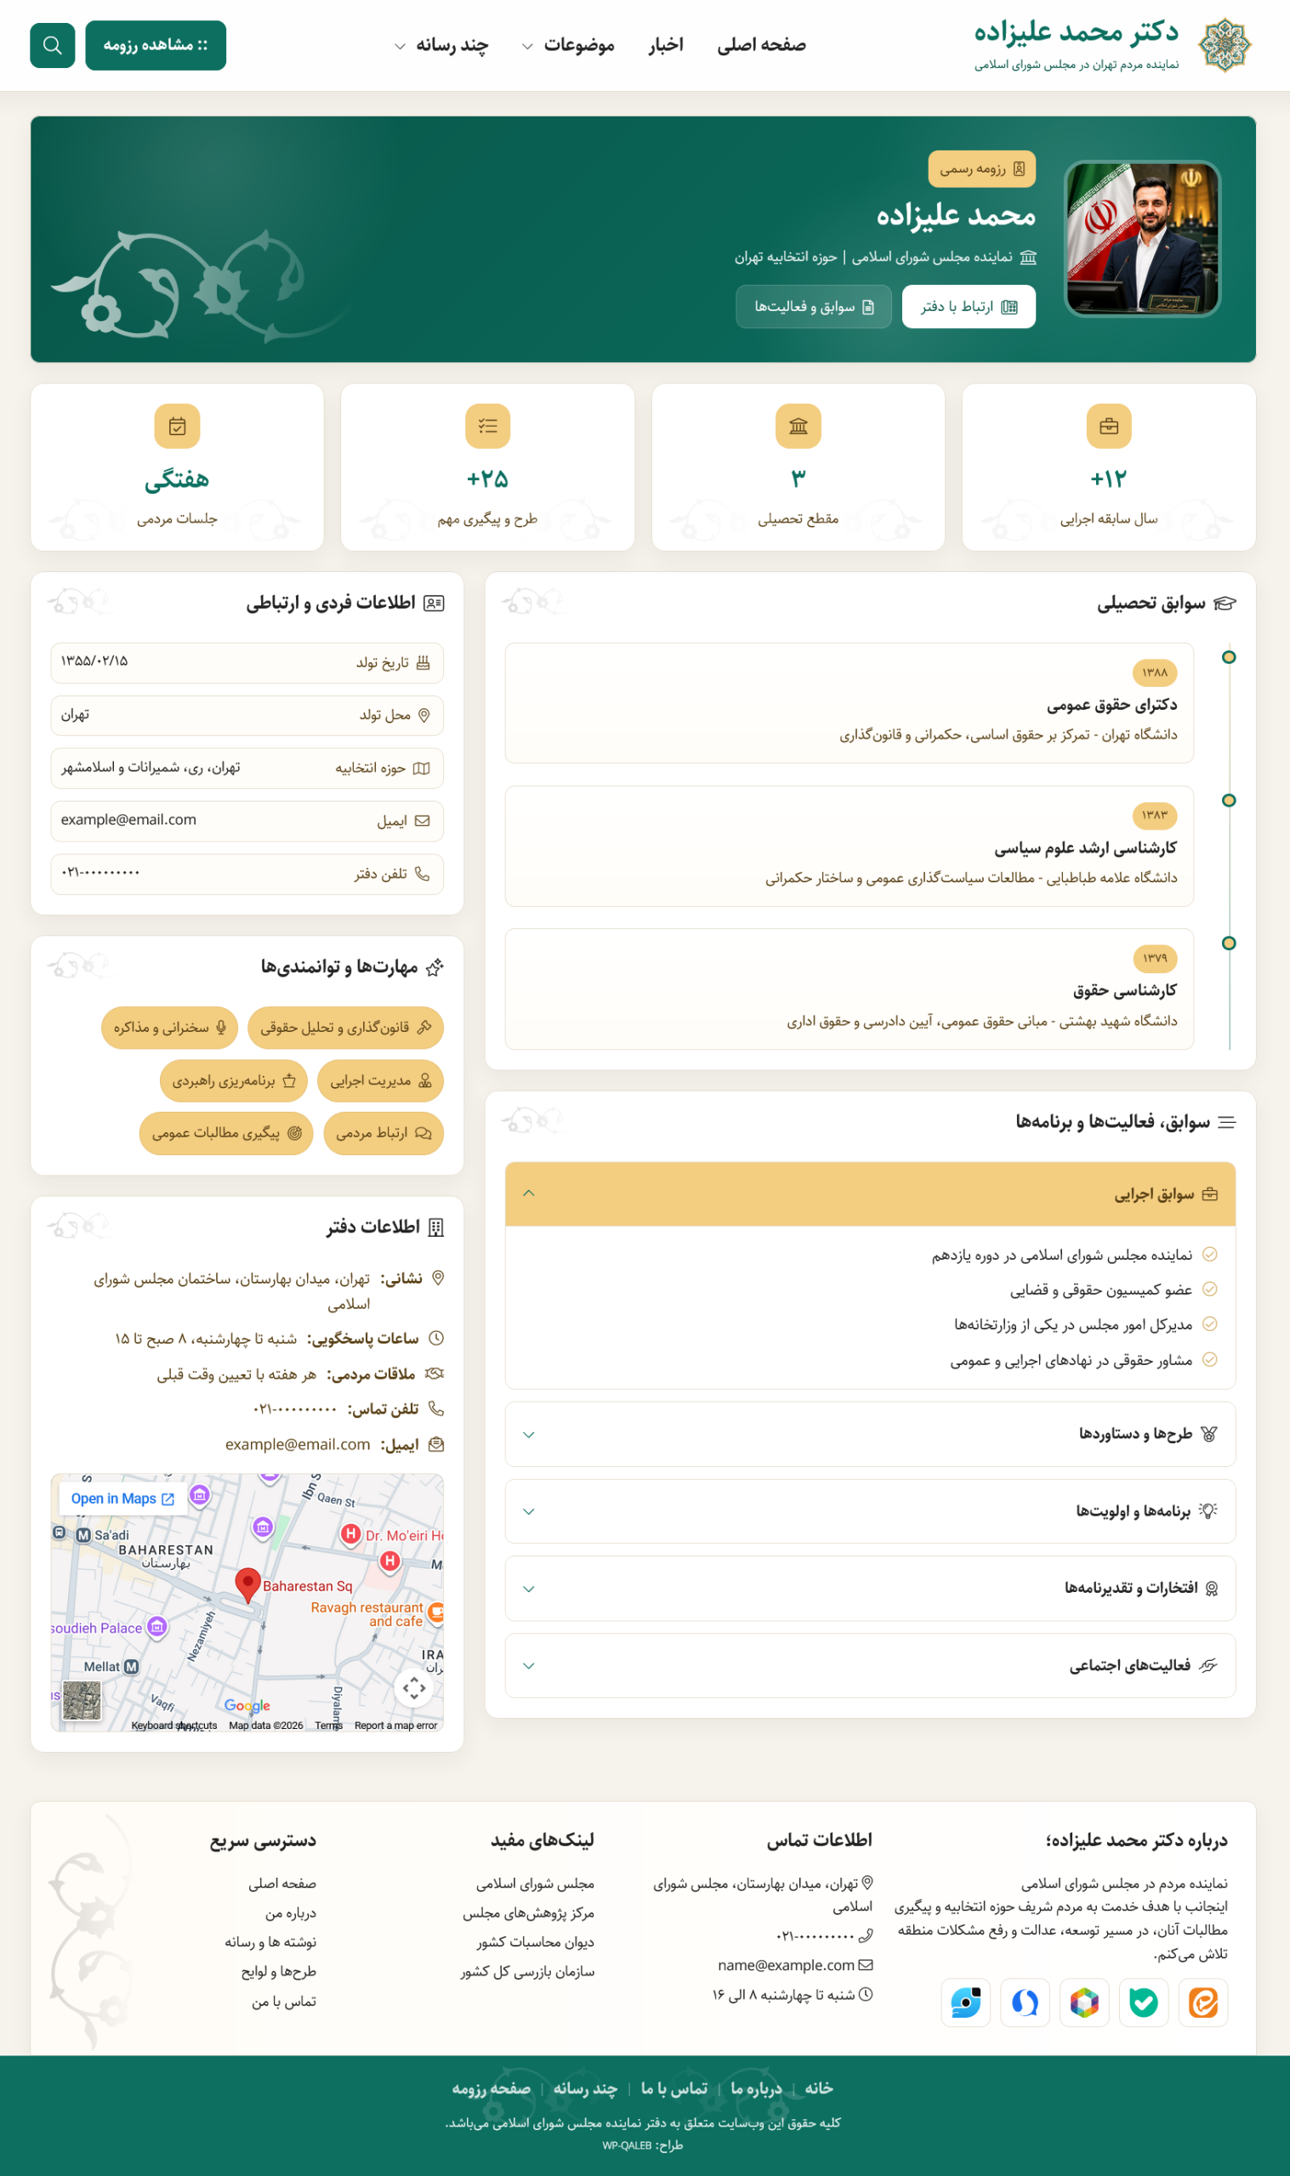The width and height of the screenshot is (1290, 2176).
Task: Expand the برنامه‌ها و اولویت‌ها accordion
Action: [870, 1511]
